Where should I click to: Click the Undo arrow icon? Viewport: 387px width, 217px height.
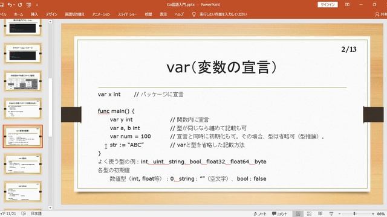coord(10,5)
